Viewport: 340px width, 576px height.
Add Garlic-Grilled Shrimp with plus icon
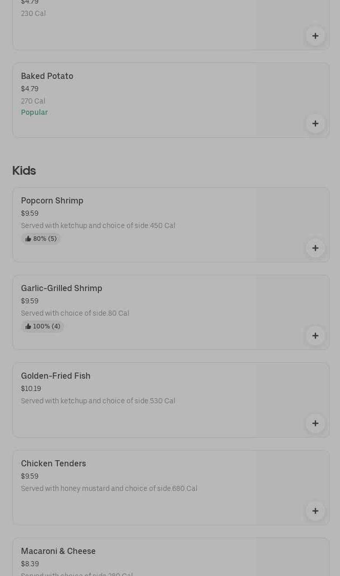pos(315,336)
